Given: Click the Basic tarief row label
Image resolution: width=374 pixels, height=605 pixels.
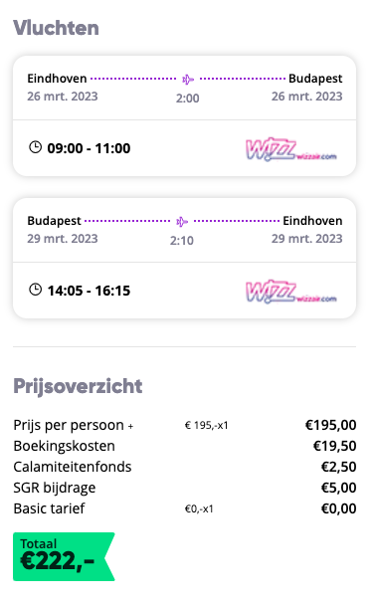Looking at the screenshot, I should [49, 508].
